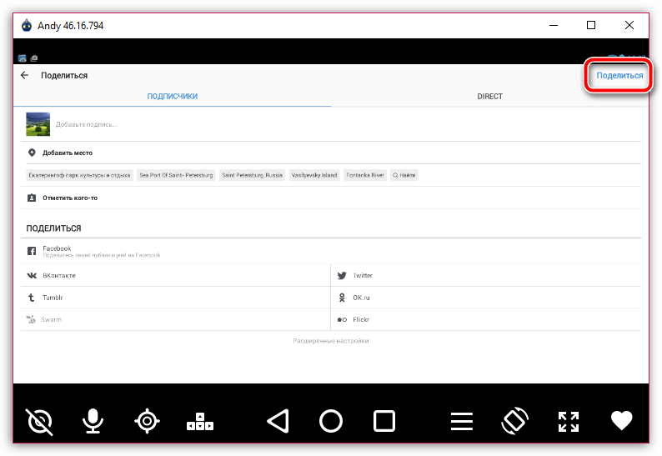Toggle Twitter sharing option
This screenshot has height=456, width=662.
pyautogui.click(x=486, y=275)
